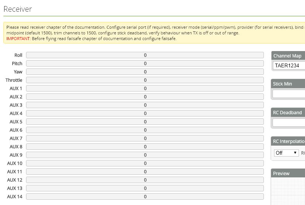
Task: Click the Preview model area
Action: click(288, 191)
